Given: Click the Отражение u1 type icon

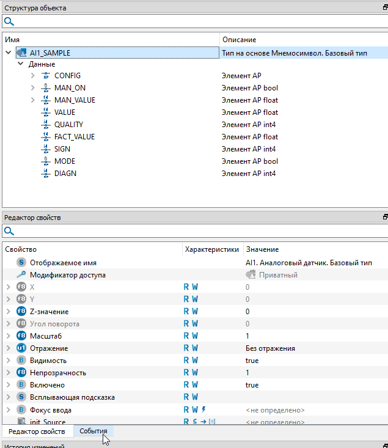Looking at the screenshot, I should (21, 348).
